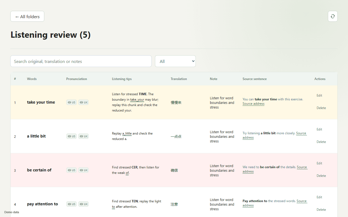Click the Listening review (5) heading
This screenshot has width=348, height=217.
51,35
